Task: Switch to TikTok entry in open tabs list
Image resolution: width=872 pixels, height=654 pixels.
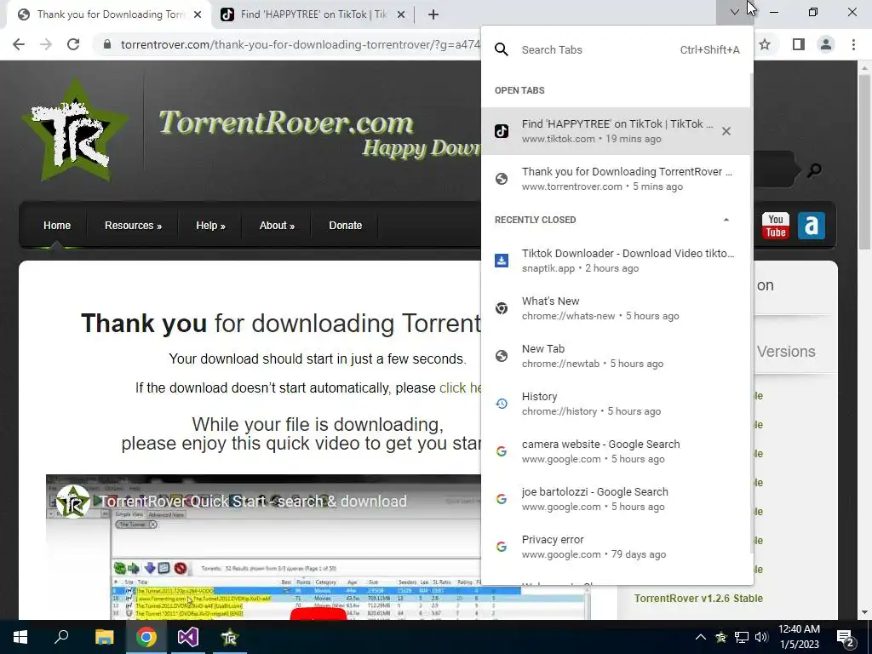Action: pyautogui.click(x=617, y=131)
